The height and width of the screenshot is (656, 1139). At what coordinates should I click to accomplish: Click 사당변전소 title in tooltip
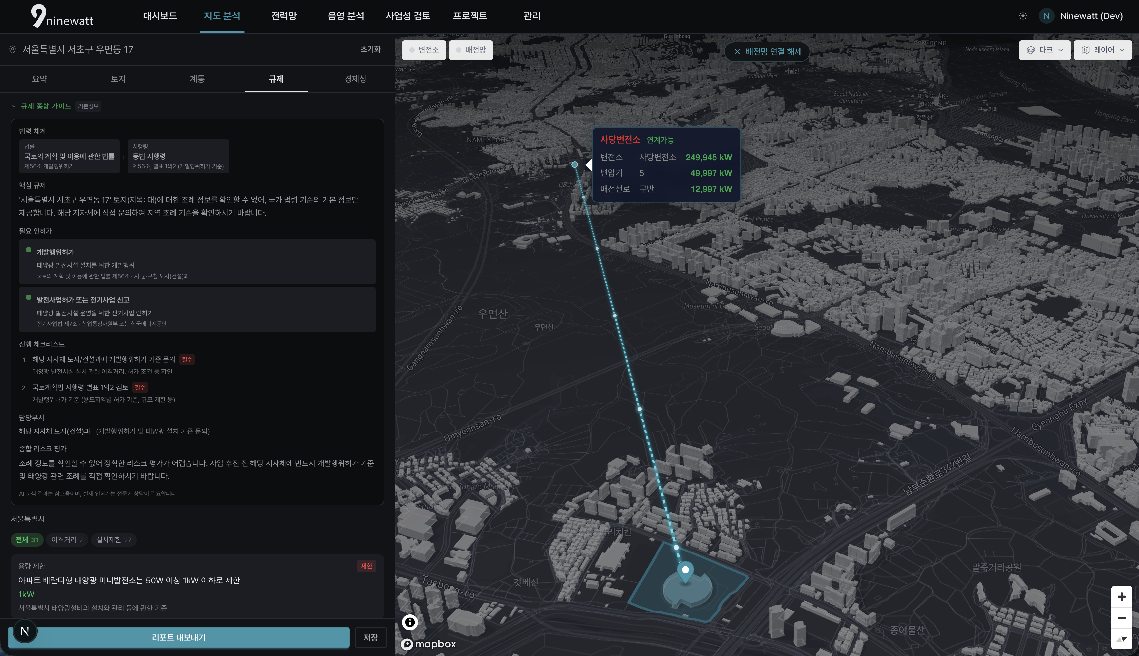[620, 140]
